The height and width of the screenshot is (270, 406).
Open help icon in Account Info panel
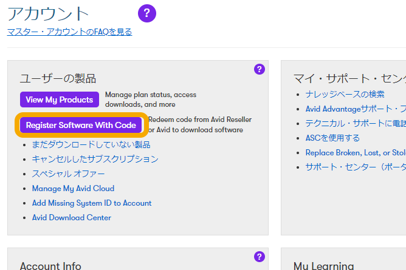[x=259, y=257]
